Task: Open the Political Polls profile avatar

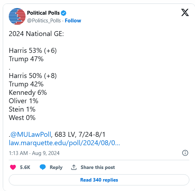Action: (17, 16)
